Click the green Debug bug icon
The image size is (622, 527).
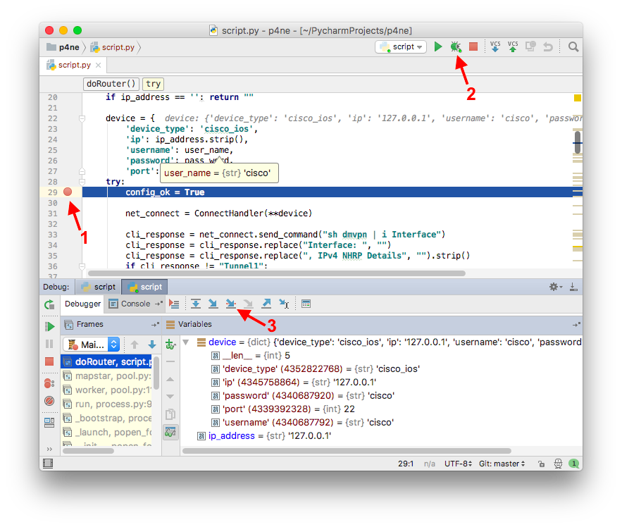(456, 47)
